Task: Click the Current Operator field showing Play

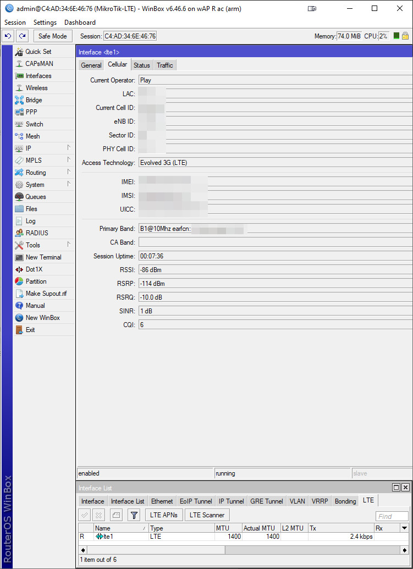Action: pos(276,80)
